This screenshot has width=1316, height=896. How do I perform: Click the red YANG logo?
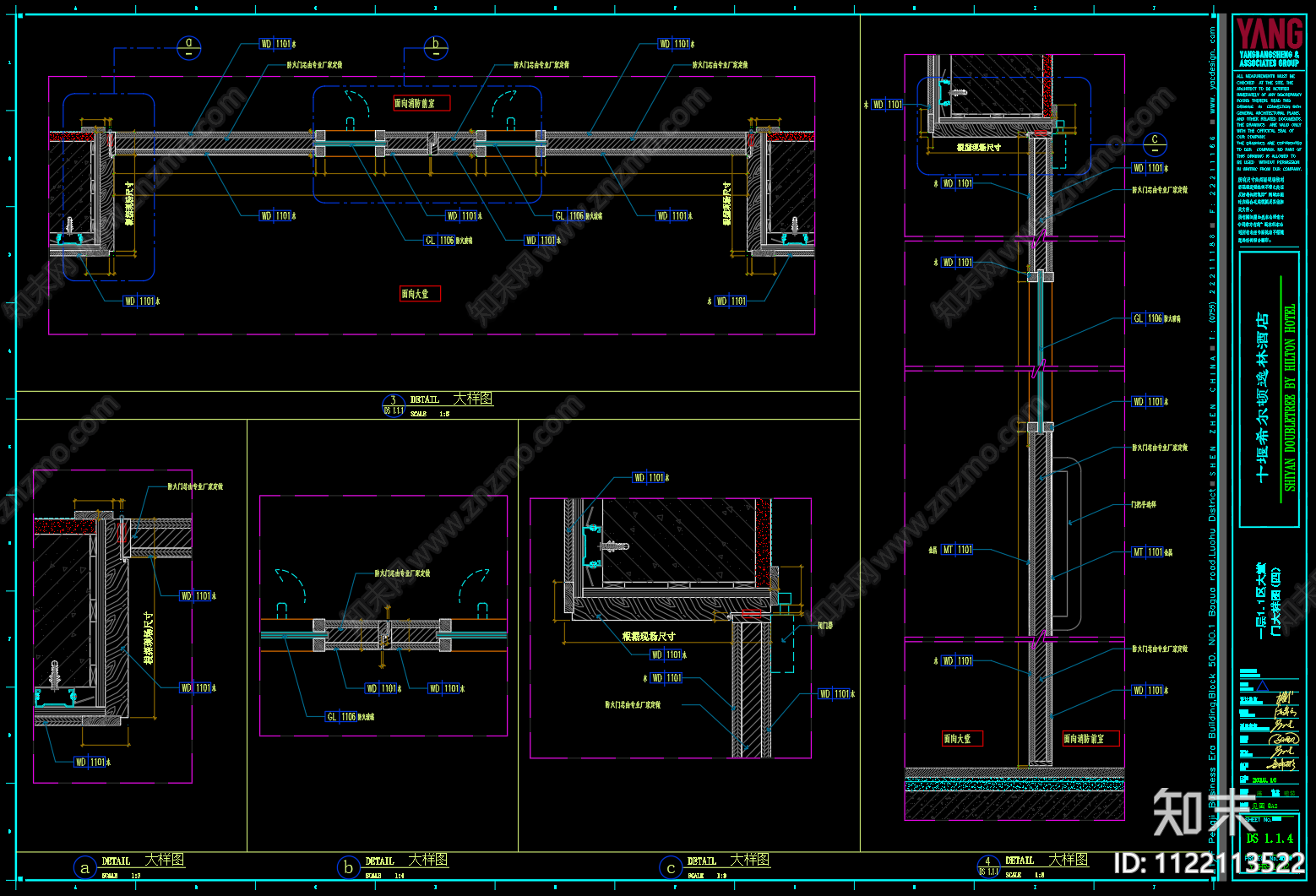click(x=1270, y=35)
